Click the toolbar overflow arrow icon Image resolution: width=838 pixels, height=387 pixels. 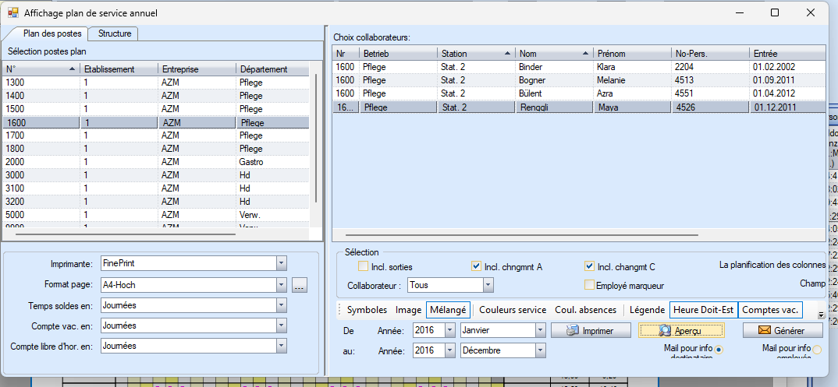[x=821, y=314]
